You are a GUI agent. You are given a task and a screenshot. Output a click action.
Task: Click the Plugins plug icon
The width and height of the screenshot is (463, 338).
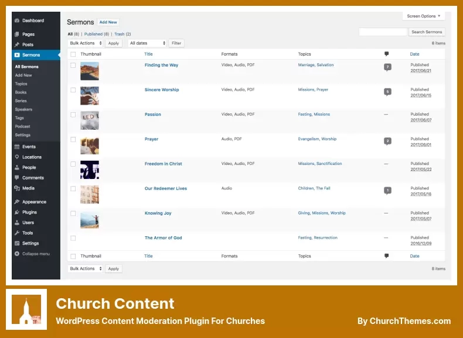17,212
